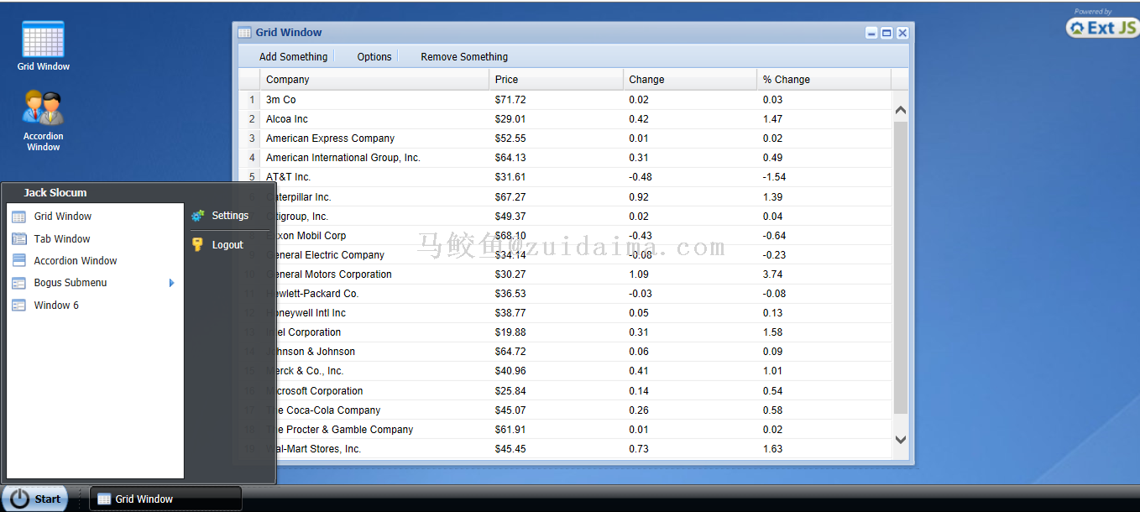Screen dimensions: 1140x512
Task: Click the change value -0.48
Action: coord(641,177)
